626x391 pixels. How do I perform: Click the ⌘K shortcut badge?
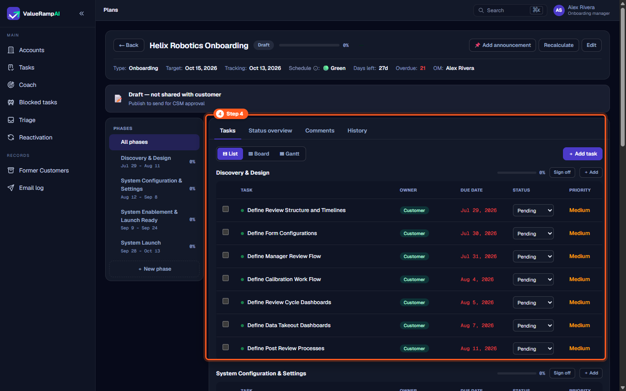point(536,10)
